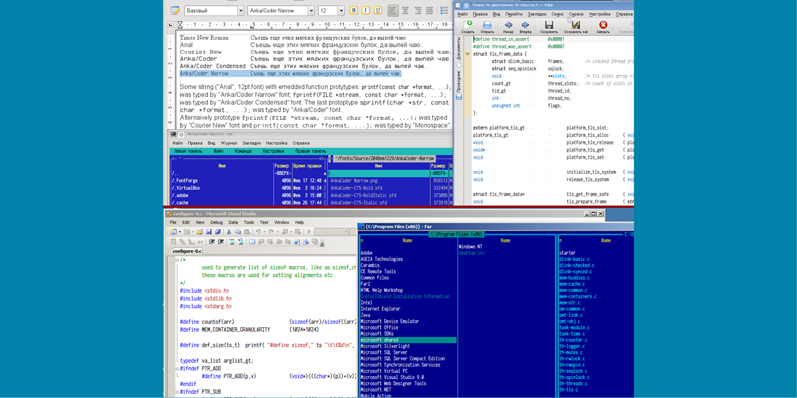
Task: Open the toolbar options overflow arrow in Visual Studio
Action: coord(322,244)
